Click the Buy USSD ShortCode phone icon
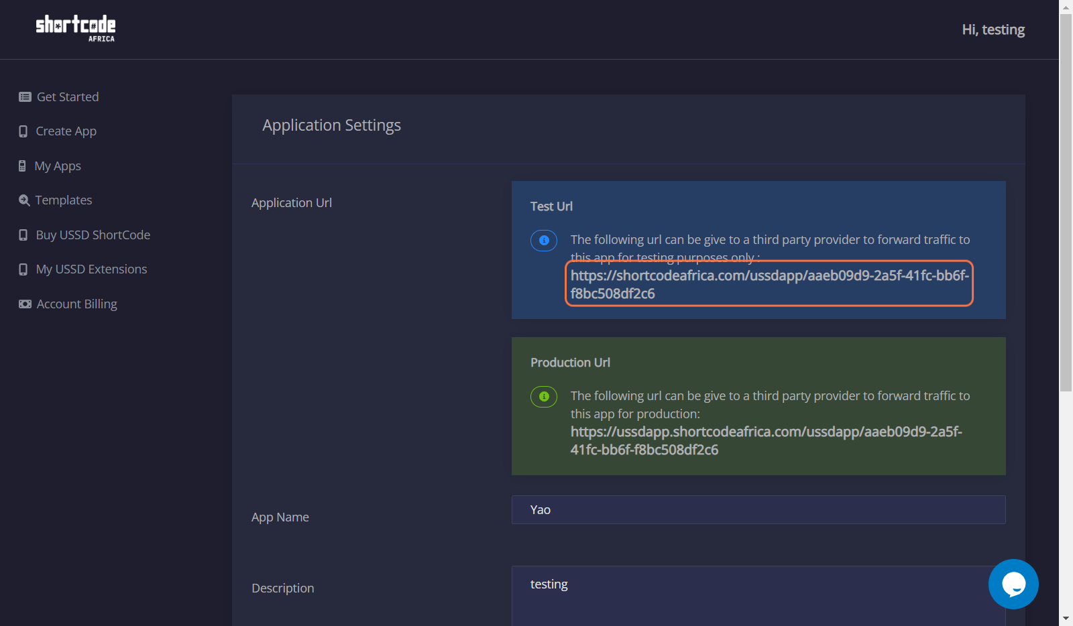The width and height of the screenshot is (1073, 626). point(23,235)
